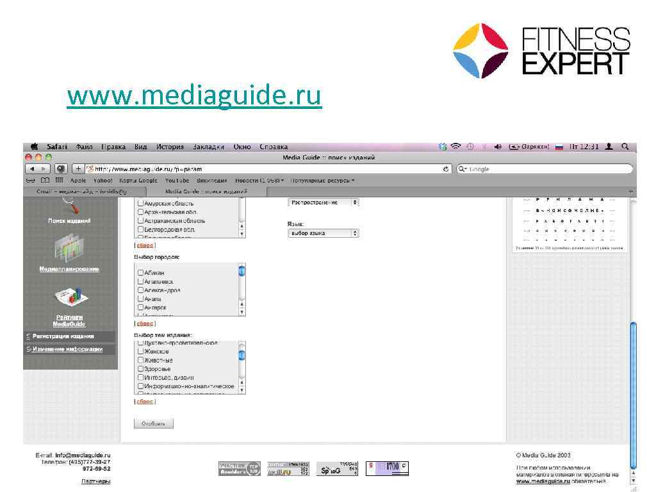This screenshot has width=656, height=492.
Task: Click the Рейтинги MediaGuide chart icon
Action: [71, 297]
